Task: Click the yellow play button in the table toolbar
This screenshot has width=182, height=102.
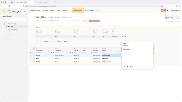Action: [85, 21]
